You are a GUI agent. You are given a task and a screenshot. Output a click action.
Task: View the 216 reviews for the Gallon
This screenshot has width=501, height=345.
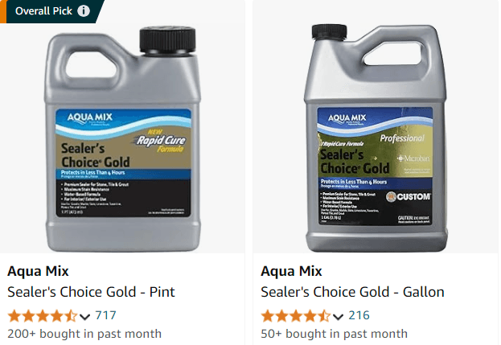[359, 314]
